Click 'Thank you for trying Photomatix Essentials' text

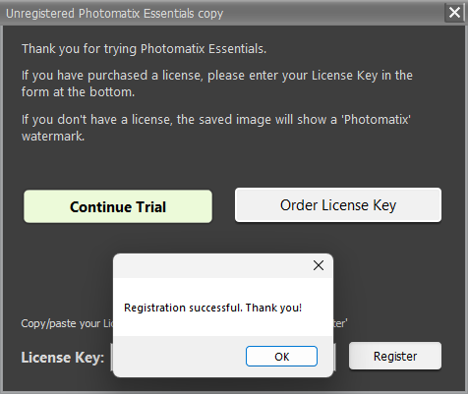pyautogui.click(x=144, y=49)
